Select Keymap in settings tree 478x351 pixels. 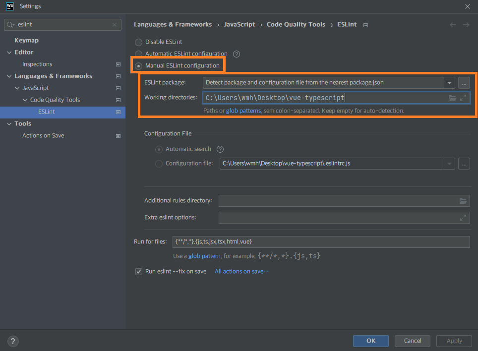pos(26,41)
